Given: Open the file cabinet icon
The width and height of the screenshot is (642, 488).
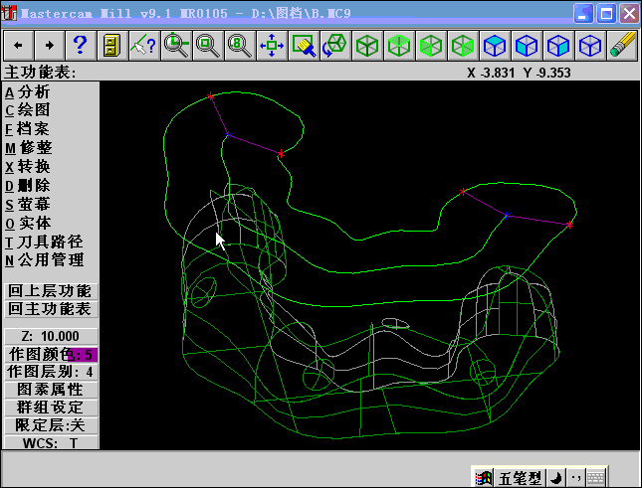Looking at the screenshot, I should (113, 46).
